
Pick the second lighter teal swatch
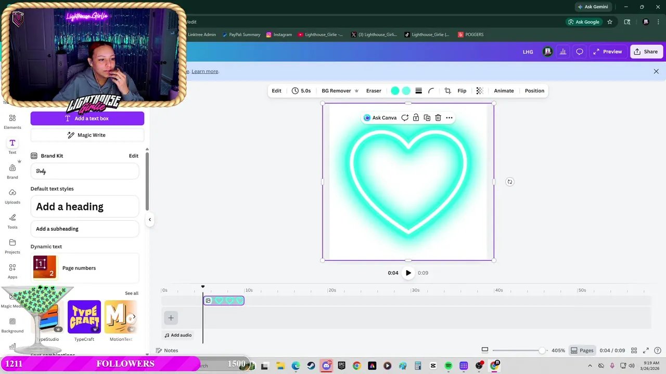[406, 91]
